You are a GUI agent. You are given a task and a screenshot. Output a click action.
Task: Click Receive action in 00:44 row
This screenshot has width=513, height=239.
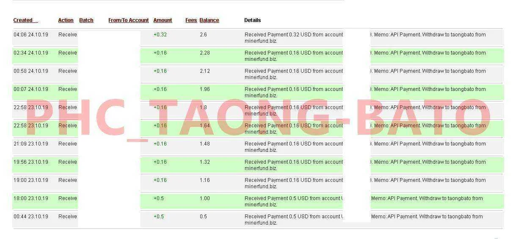68,217
